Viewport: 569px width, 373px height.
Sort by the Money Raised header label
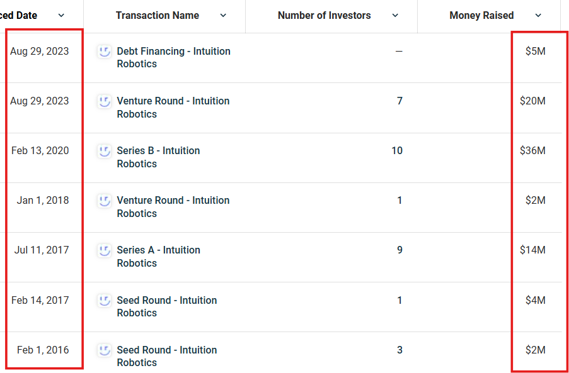tap(481, 16)
